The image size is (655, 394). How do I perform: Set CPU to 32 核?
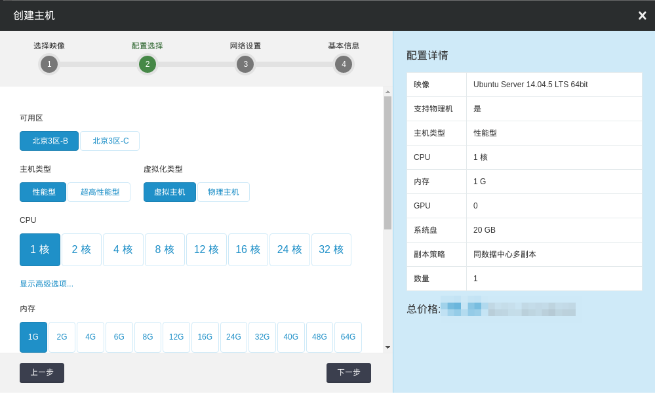pyautogui.click(x=331, y=250)
